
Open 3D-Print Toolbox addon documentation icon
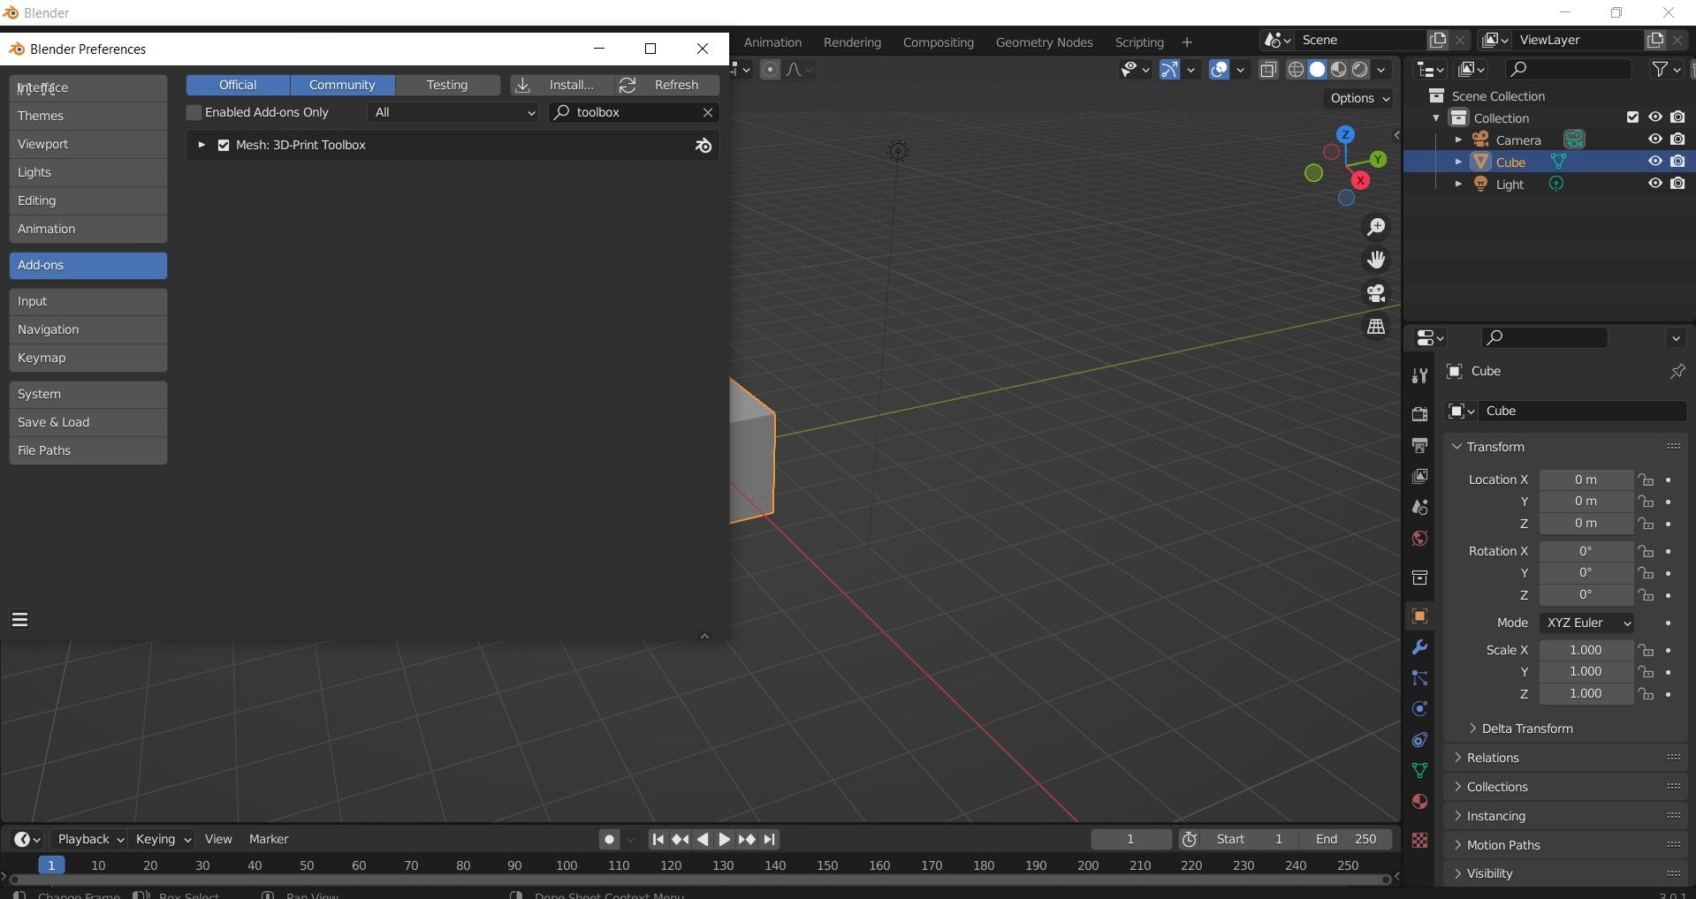coord(703,145)
